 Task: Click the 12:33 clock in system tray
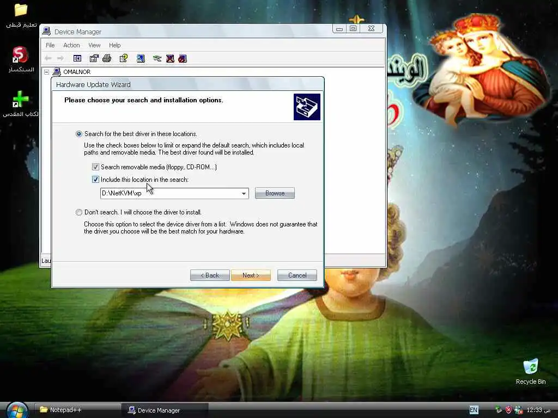pos(538,410)
